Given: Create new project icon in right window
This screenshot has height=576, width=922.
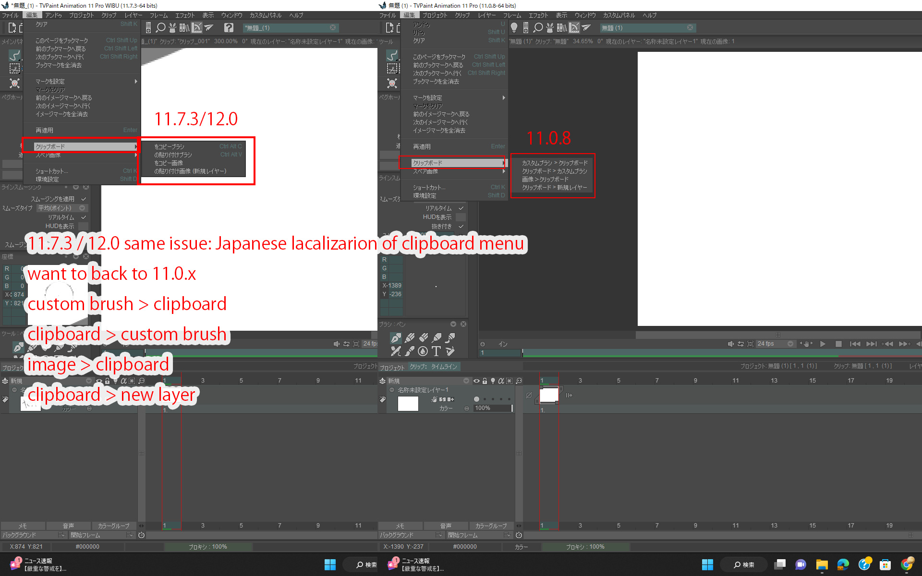Looking at the screenshot, I should pos(389,28).
